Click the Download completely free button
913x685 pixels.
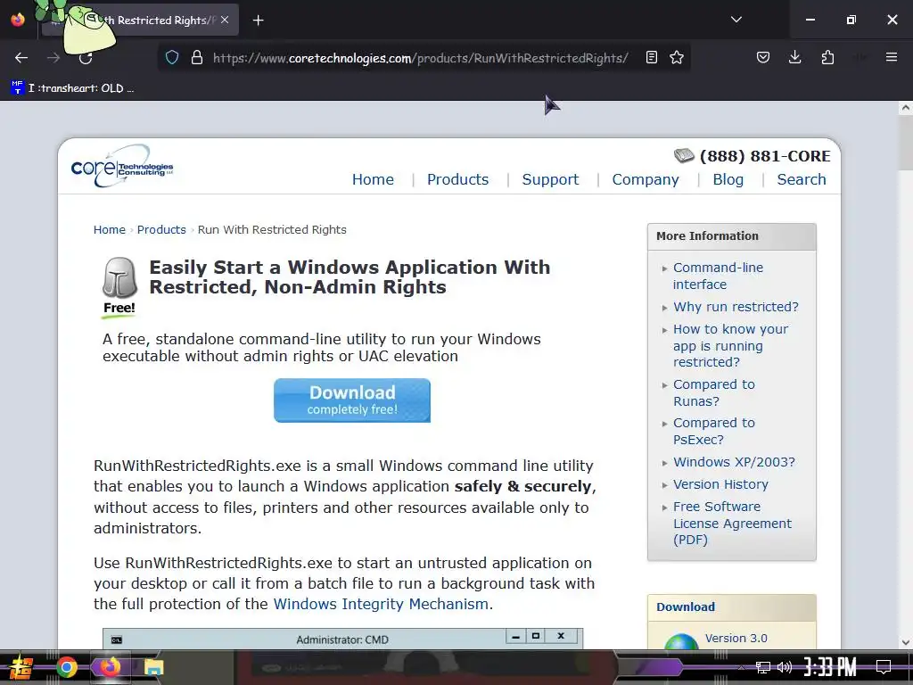[351, 400]
